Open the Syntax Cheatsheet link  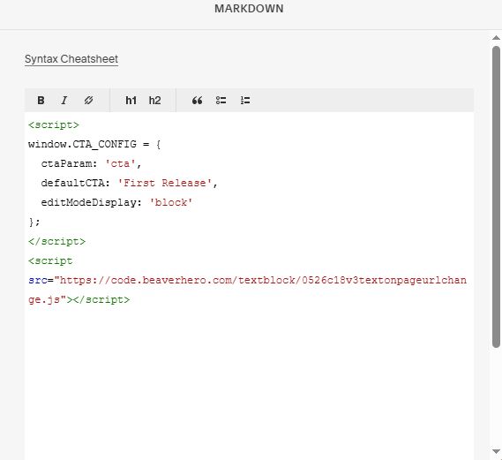point(71,59)
